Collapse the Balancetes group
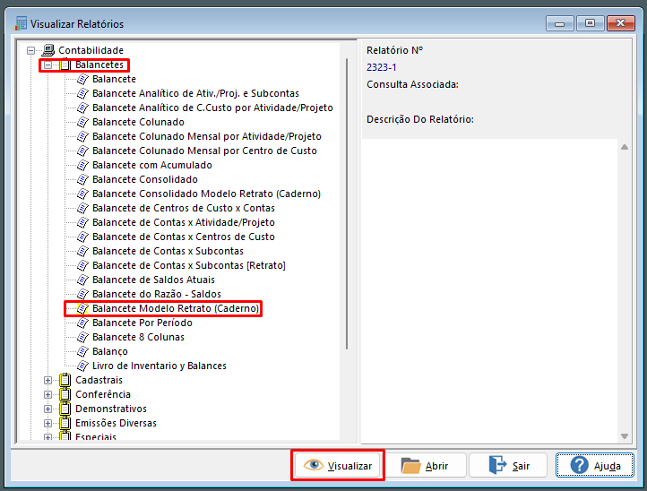Screen dimensions: 647x491 point(47,65)
